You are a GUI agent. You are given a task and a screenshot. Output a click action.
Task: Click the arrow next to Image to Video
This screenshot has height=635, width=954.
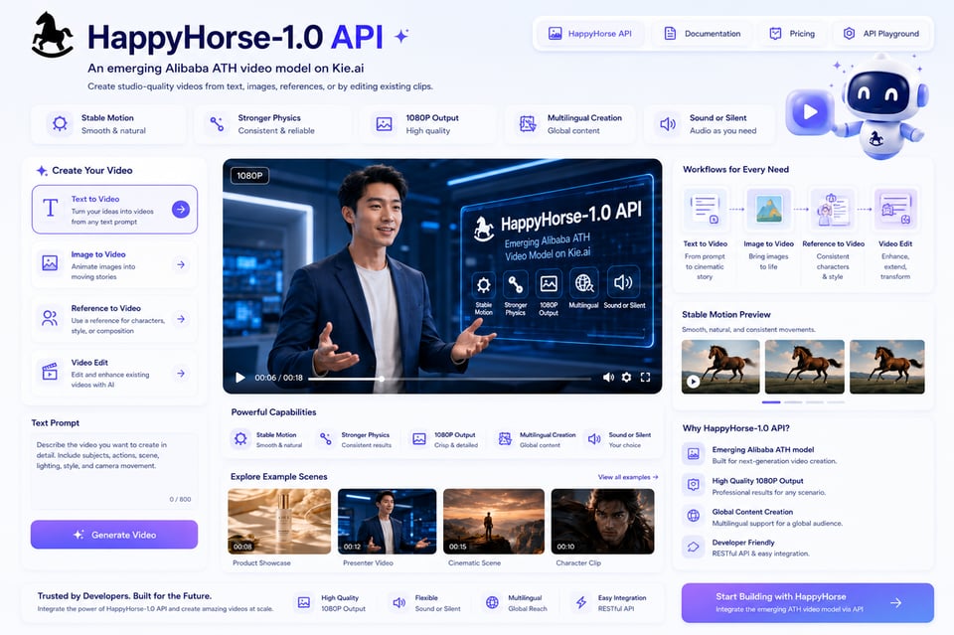click(181, 264)
